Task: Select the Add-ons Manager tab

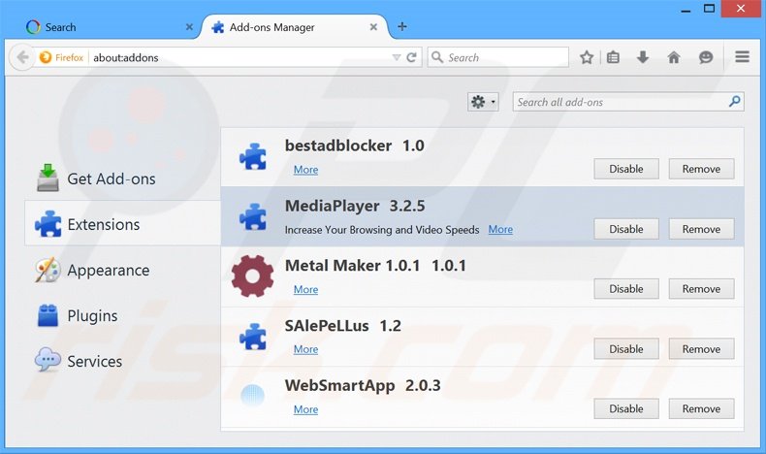Action: coord(293,27)
